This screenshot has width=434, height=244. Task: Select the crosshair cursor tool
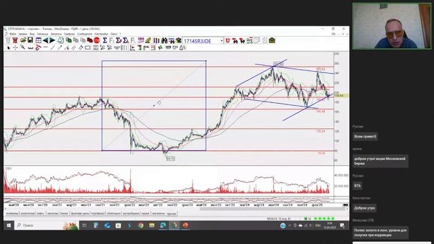point(15,48)
